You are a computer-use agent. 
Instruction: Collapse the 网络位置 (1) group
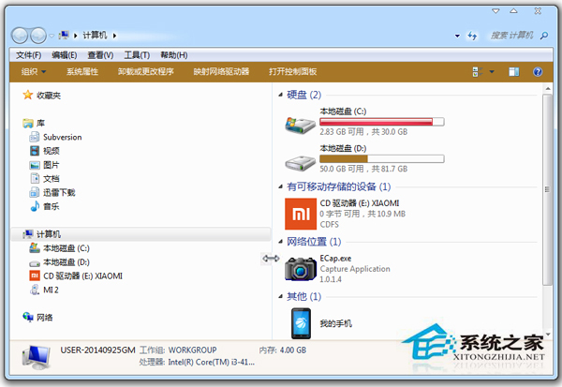(x=281, y=242)
